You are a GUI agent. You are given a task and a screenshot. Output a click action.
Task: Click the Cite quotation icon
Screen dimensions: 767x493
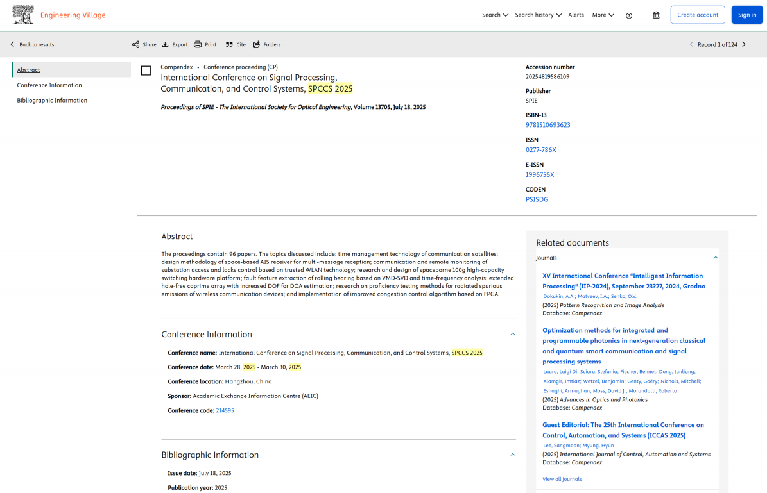click(x=229, y=44)
